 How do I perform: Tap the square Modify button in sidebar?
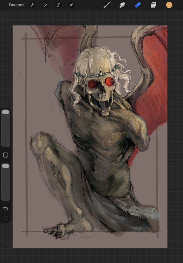(x=6, y=155)
